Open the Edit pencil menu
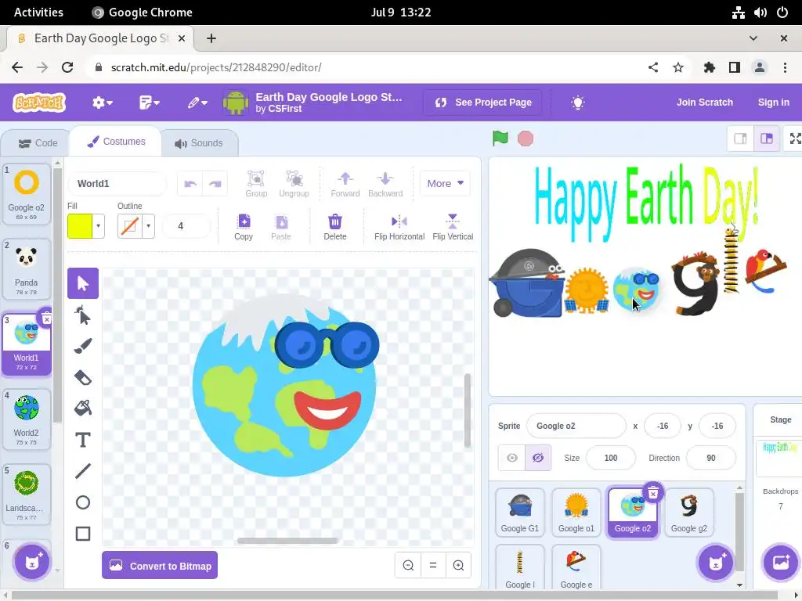 pos(197,103)
